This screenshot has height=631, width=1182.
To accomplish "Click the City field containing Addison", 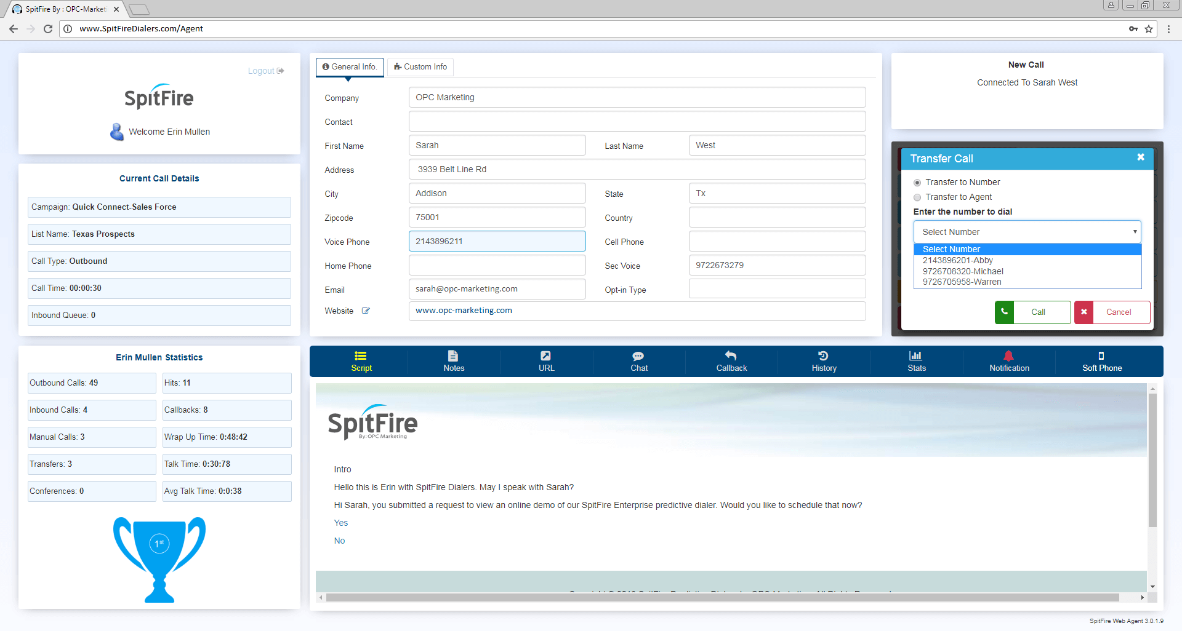I will [497, 193].
